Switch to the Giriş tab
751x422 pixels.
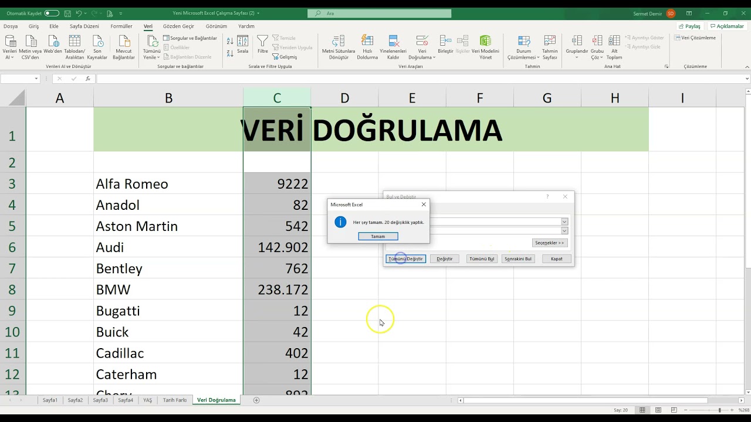point(34,26)
